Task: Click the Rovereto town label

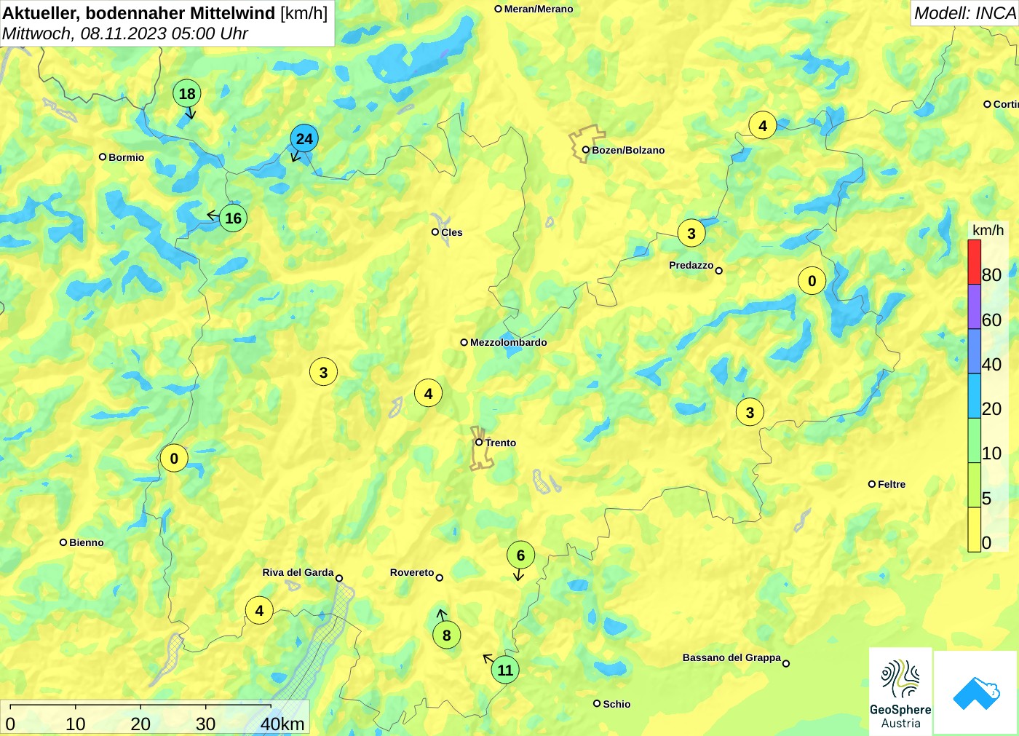Action: click(x=412, y=572)
